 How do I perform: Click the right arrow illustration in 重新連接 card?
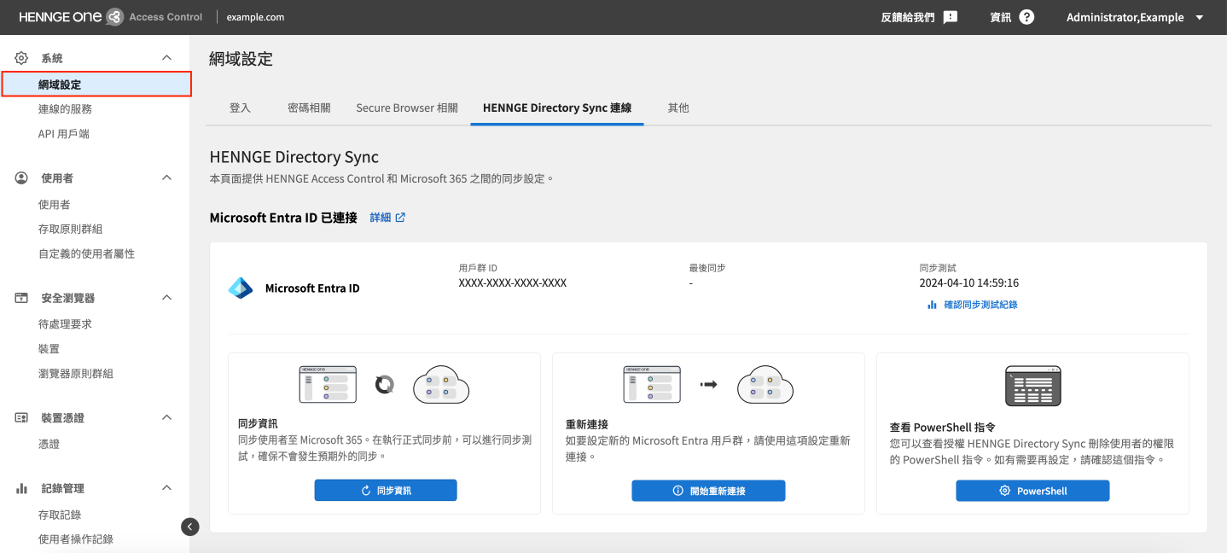click(708, 385)
